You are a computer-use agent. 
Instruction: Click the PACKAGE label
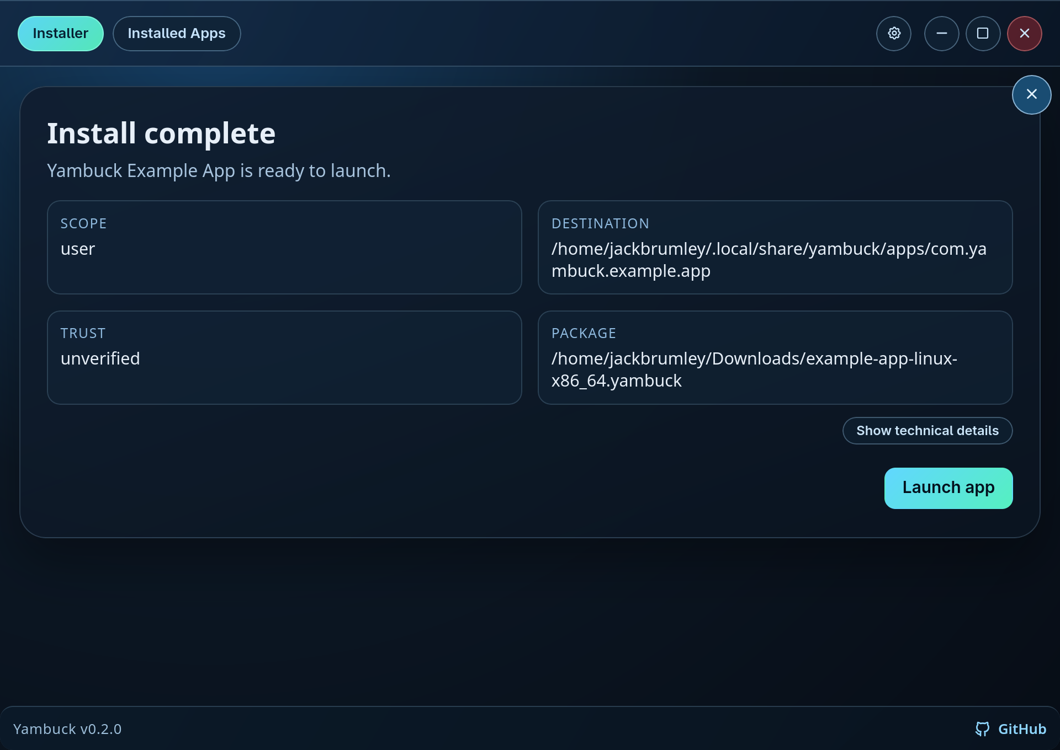pos(584,333)
